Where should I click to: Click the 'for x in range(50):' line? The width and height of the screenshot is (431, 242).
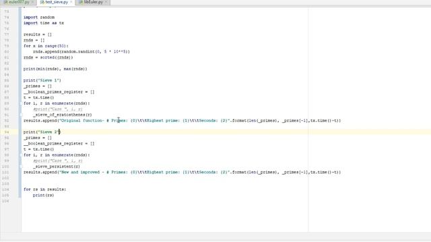click(x=46, y=46)
